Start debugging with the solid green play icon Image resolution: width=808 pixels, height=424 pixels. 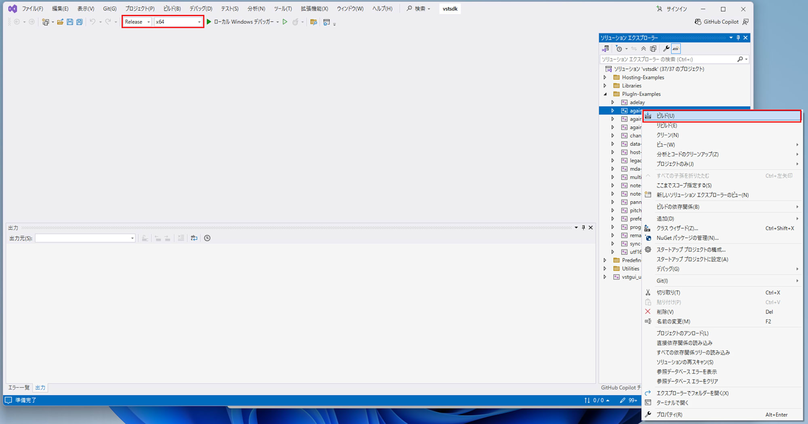(x=209, y=22)
